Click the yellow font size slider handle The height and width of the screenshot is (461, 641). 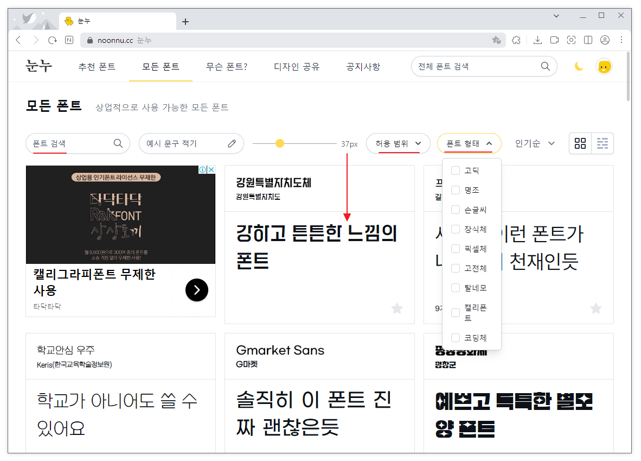coord(280,143)
